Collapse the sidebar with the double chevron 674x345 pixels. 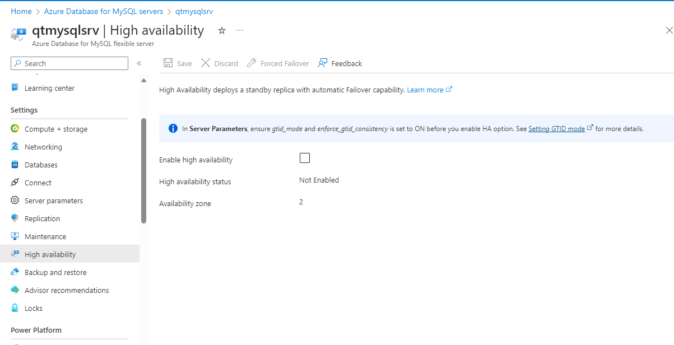[139, 63]
